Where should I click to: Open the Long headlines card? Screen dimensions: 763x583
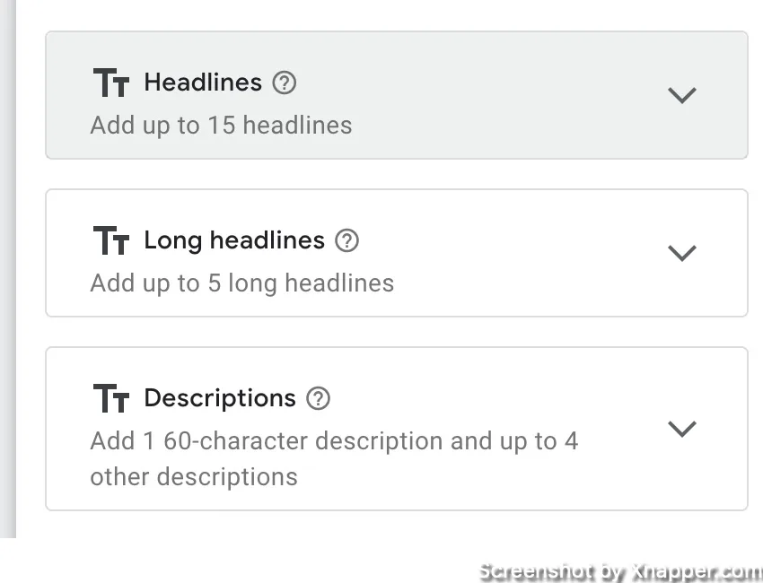[x=397, y=253]
